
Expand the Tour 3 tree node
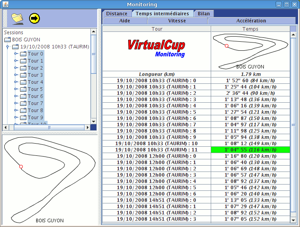point(16,75)
